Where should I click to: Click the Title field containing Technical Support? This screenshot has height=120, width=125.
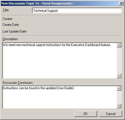[77, 11]
